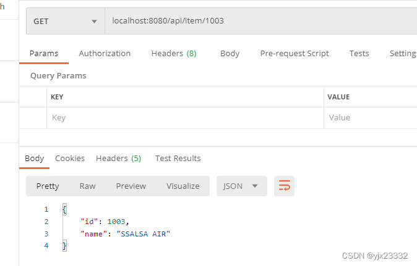Screen dimensions: 417x266
Task: Click line number 4 in response gutter
Action: point(46,246)
